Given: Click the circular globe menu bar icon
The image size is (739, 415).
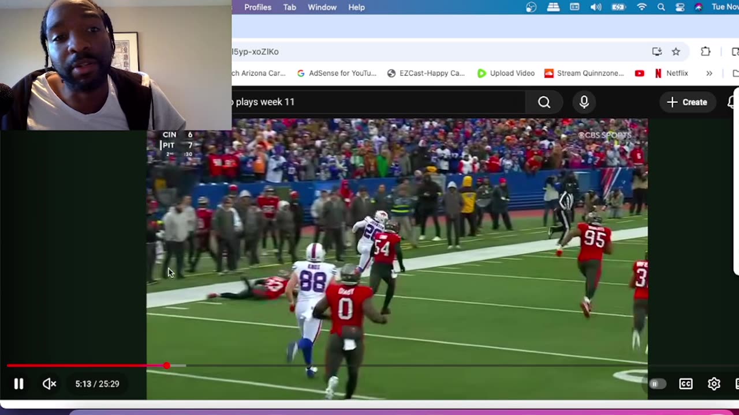Looking at the screenshot, I should [x=532, y=7].
